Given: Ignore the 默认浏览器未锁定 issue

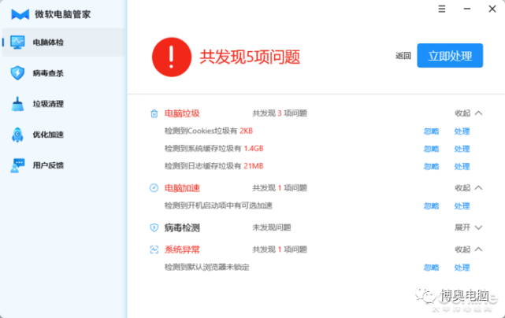Looking at the screenshot, I should click(431, 268).
